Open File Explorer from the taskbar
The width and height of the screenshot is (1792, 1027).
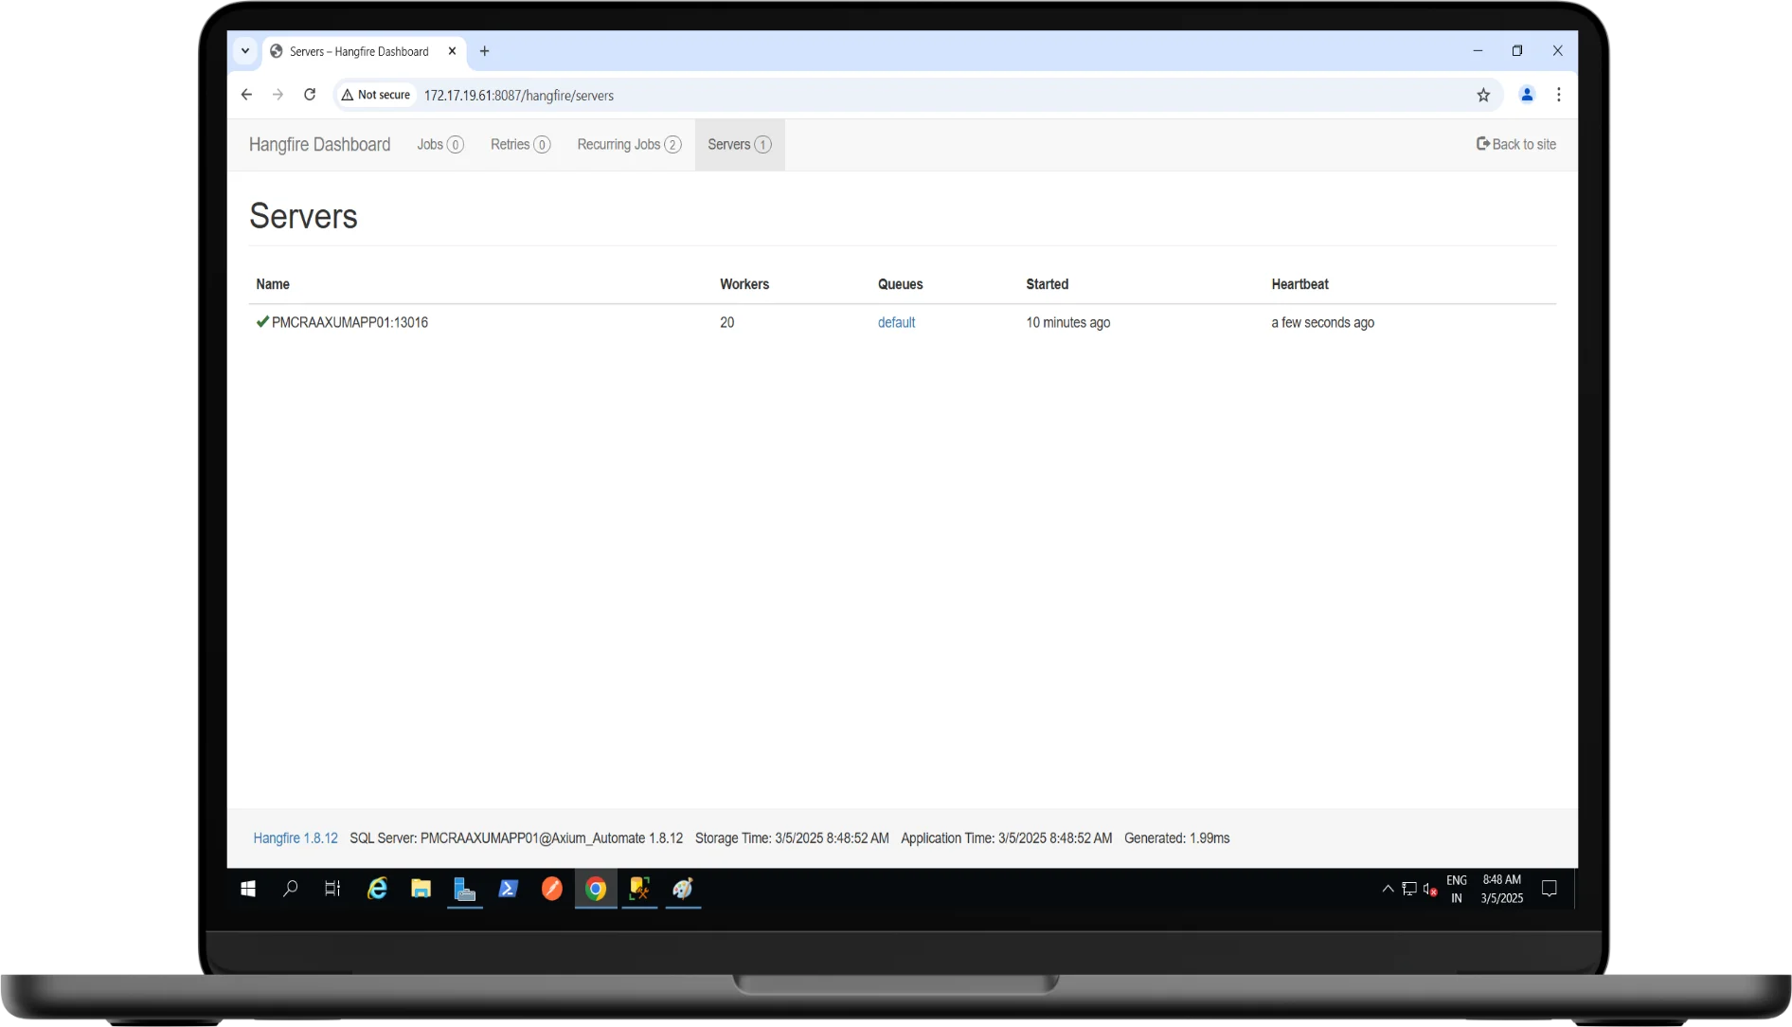[x=421, y=889]
